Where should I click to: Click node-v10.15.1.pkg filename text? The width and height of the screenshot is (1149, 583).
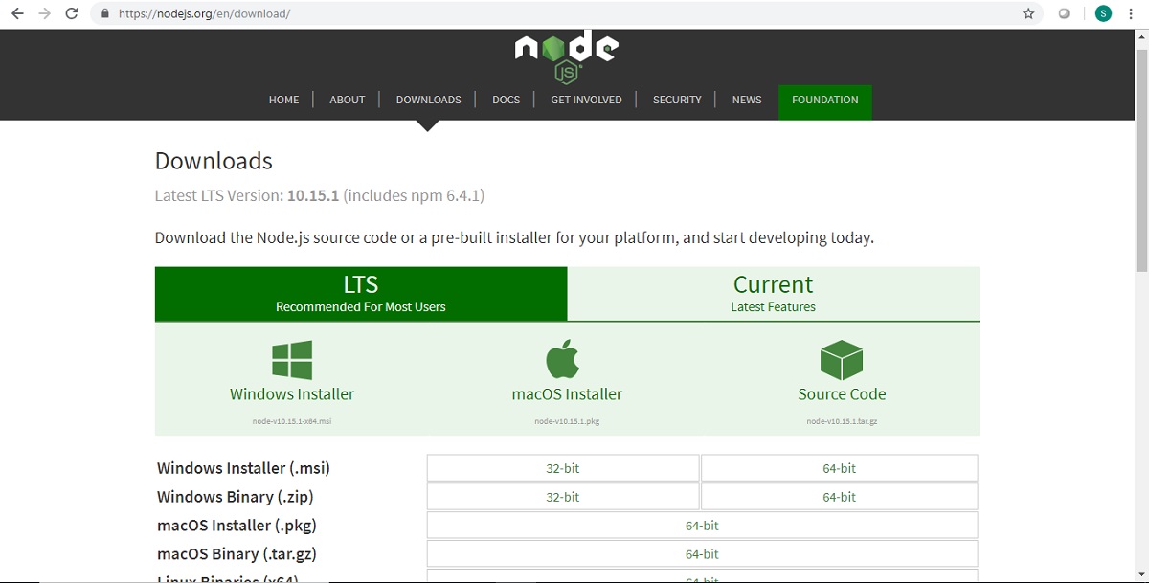567,421
